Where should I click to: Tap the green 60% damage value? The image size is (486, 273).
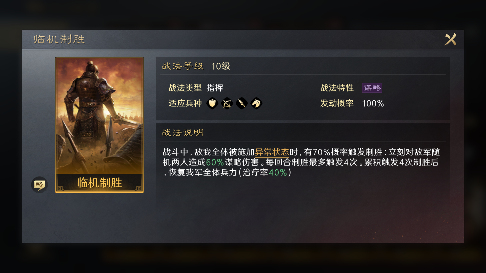(x=215, y=162)
